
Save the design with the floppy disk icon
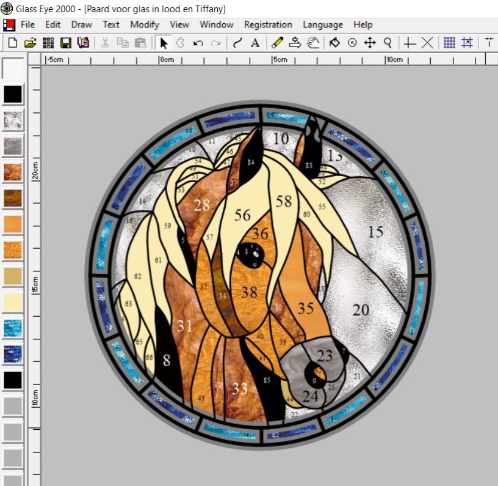coord(65,43)
